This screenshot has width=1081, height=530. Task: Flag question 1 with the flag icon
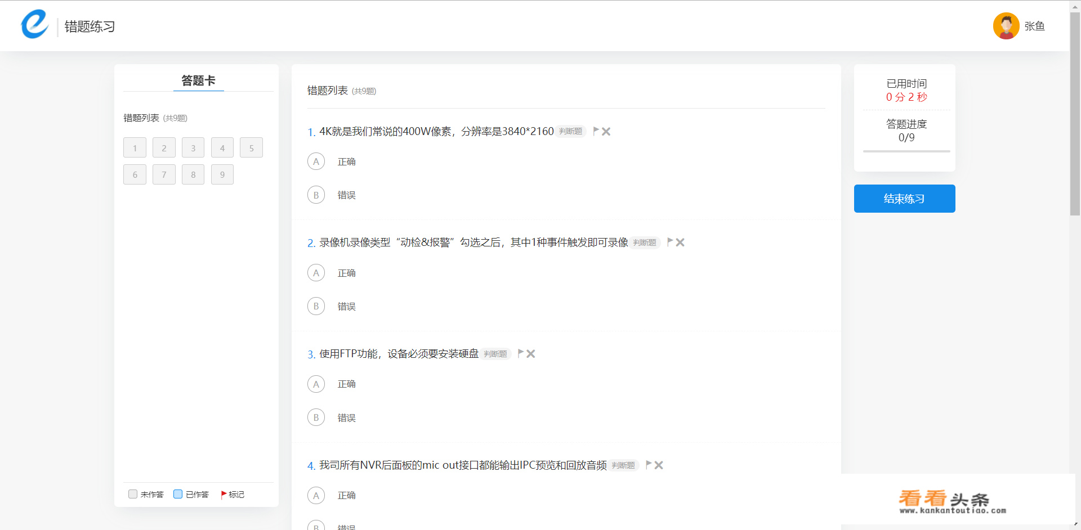point(596,131)
